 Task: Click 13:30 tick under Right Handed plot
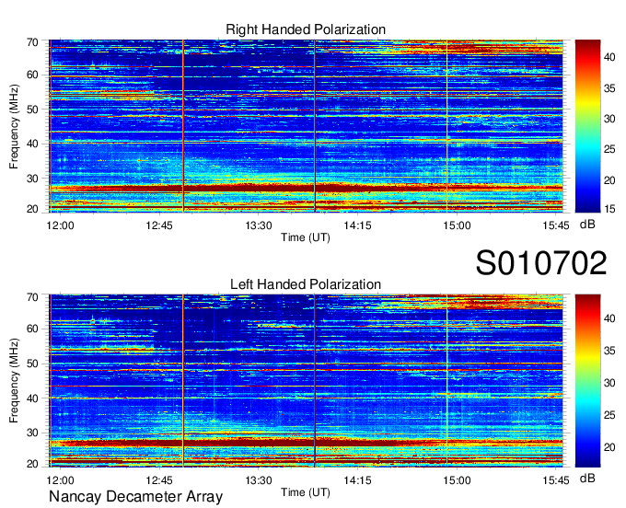[259, 225]
